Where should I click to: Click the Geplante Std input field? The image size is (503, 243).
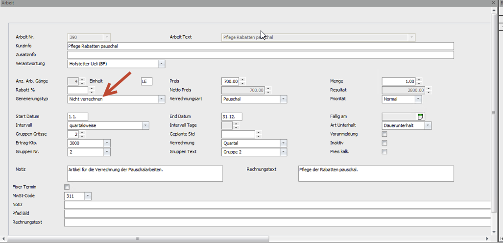tap(238, 134)
